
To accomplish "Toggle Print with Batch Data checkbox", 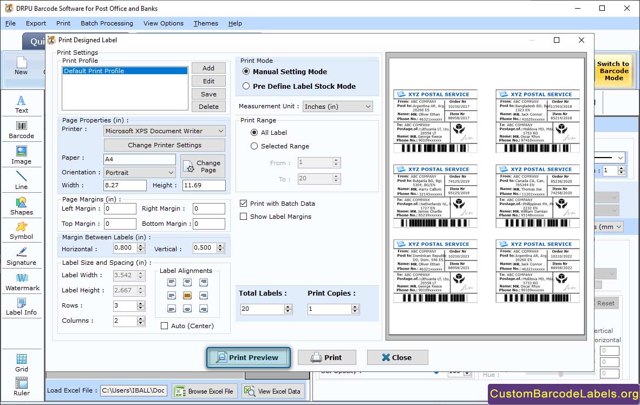I will (x=243, y=204).
